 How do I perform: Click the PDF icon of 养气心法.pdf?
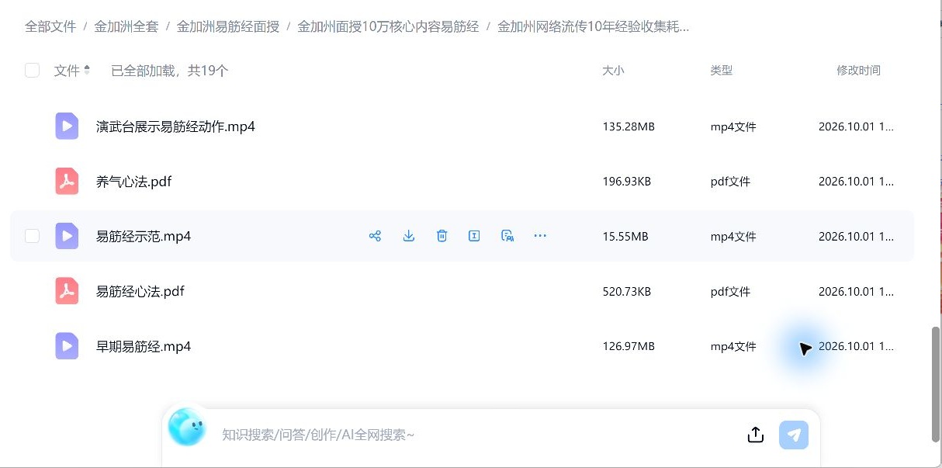67,181
